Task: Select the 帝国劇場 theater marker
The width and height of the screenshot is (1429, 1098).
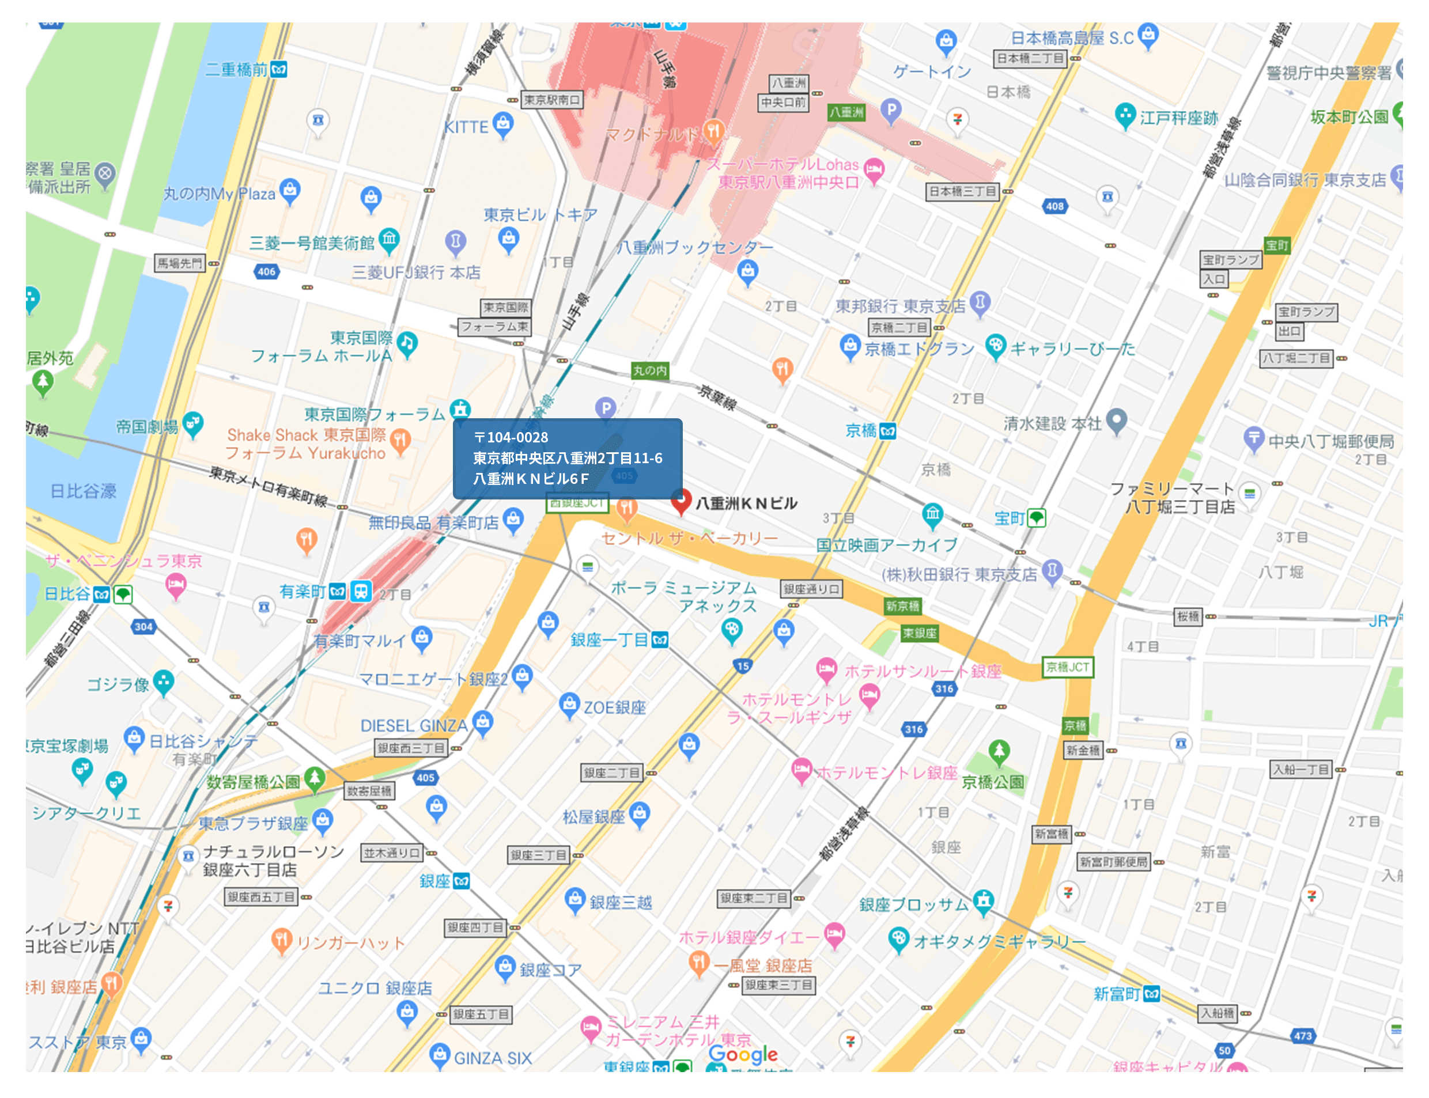Action: pyautogui.click(x=192, y=425)
